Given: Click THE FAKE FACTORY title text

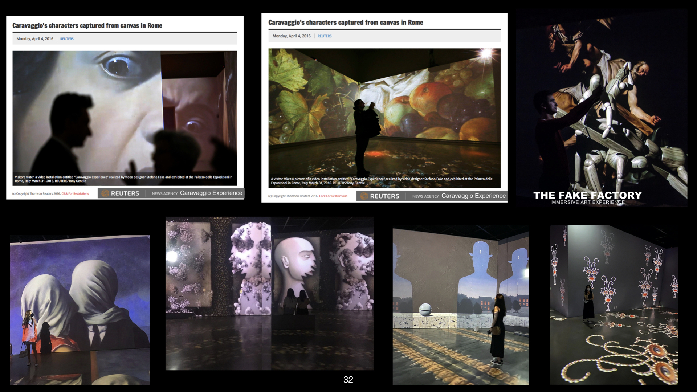Looking at the screenshot, I should pos(587,196).
